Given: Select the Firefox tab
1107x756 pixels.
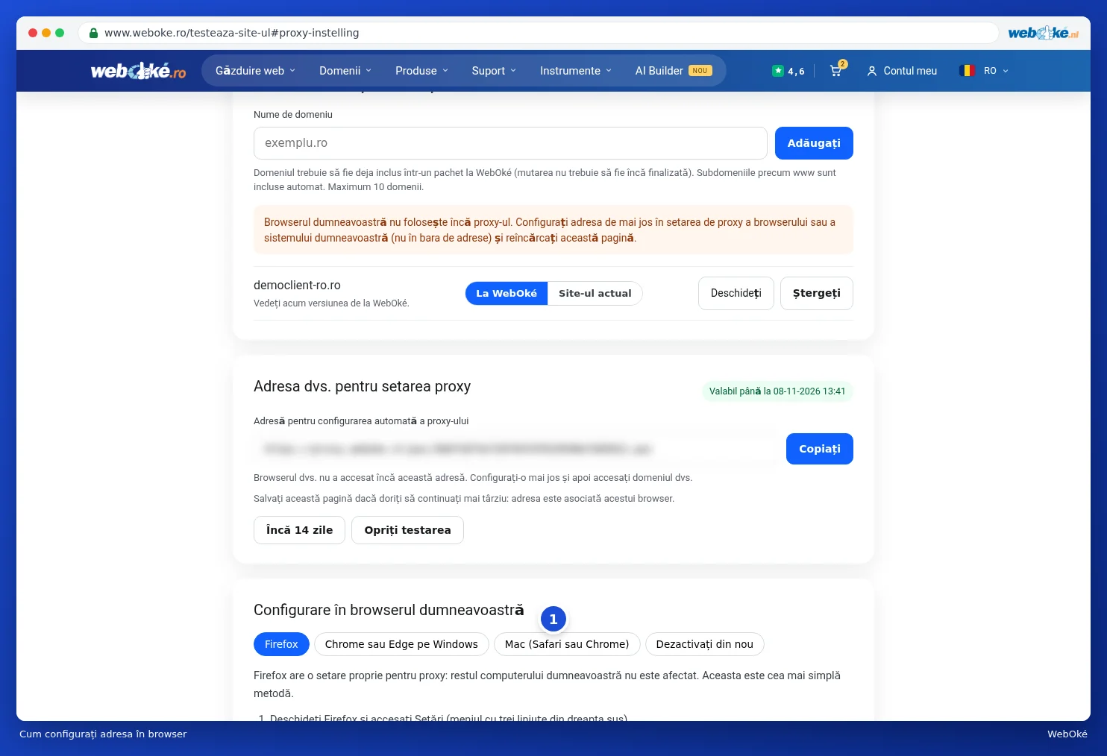Looking at the screenshot, I should 281,644.
